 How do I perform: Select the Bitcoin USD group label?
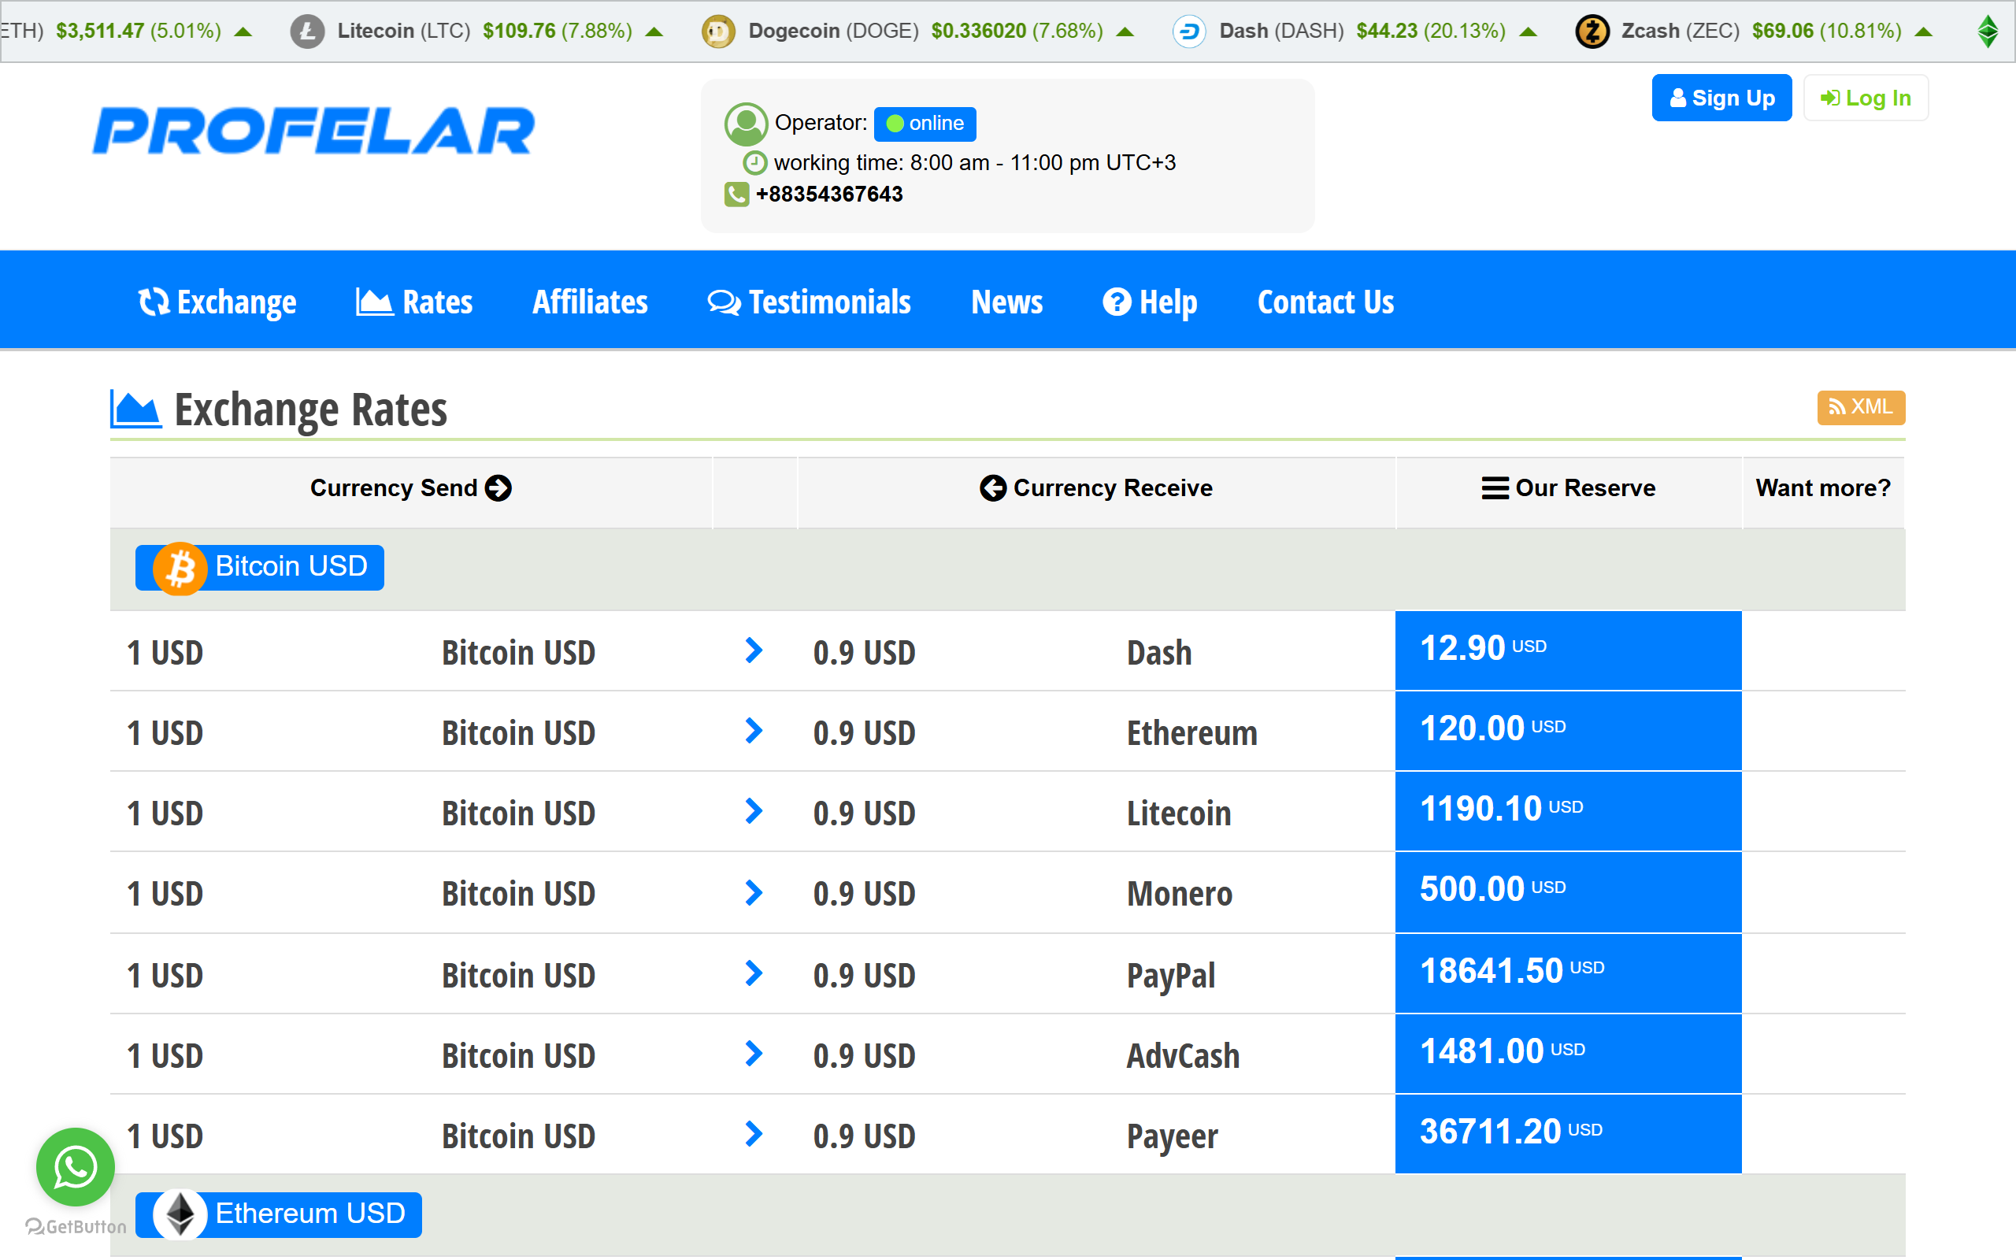point(259,568)
